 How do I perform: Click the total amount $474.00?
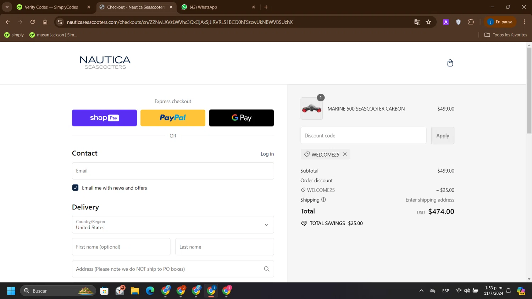(x=441, y=211)
